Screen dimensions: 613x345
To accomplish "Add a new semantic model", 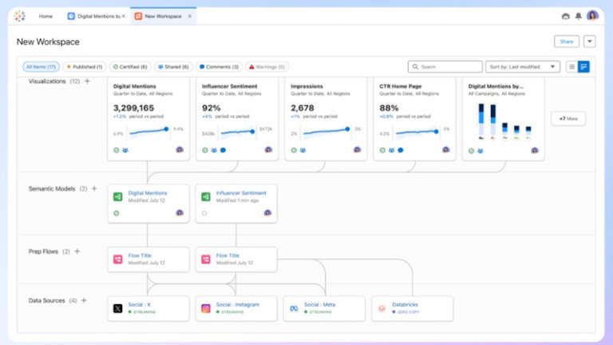I will 94,188.
